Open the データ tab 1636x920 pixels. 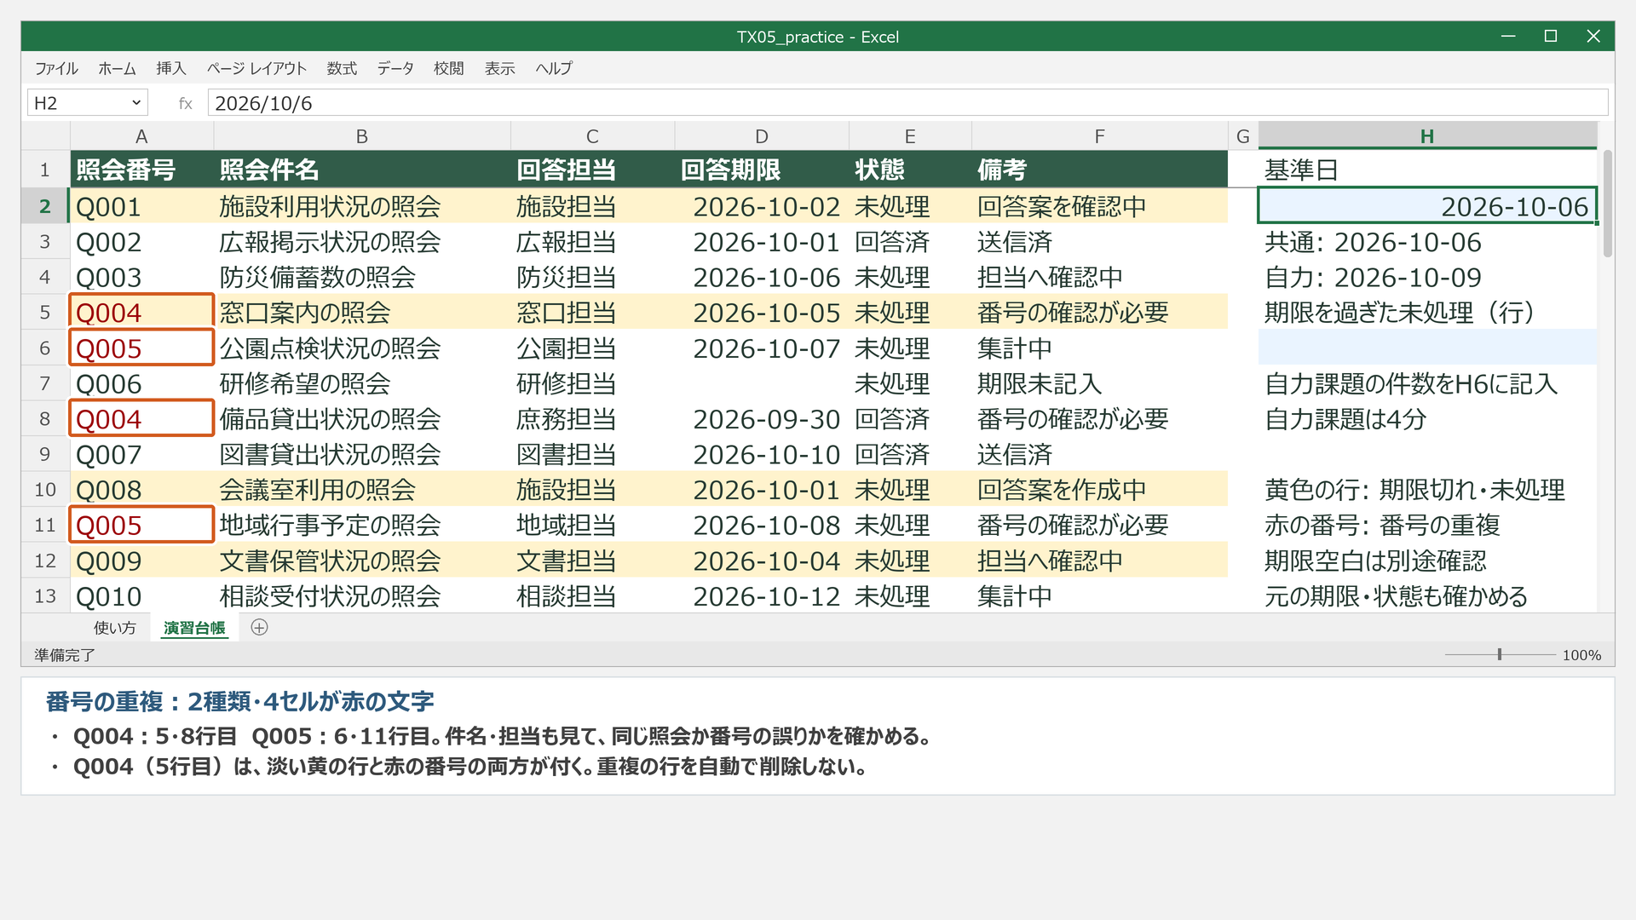tap(395, 68)
